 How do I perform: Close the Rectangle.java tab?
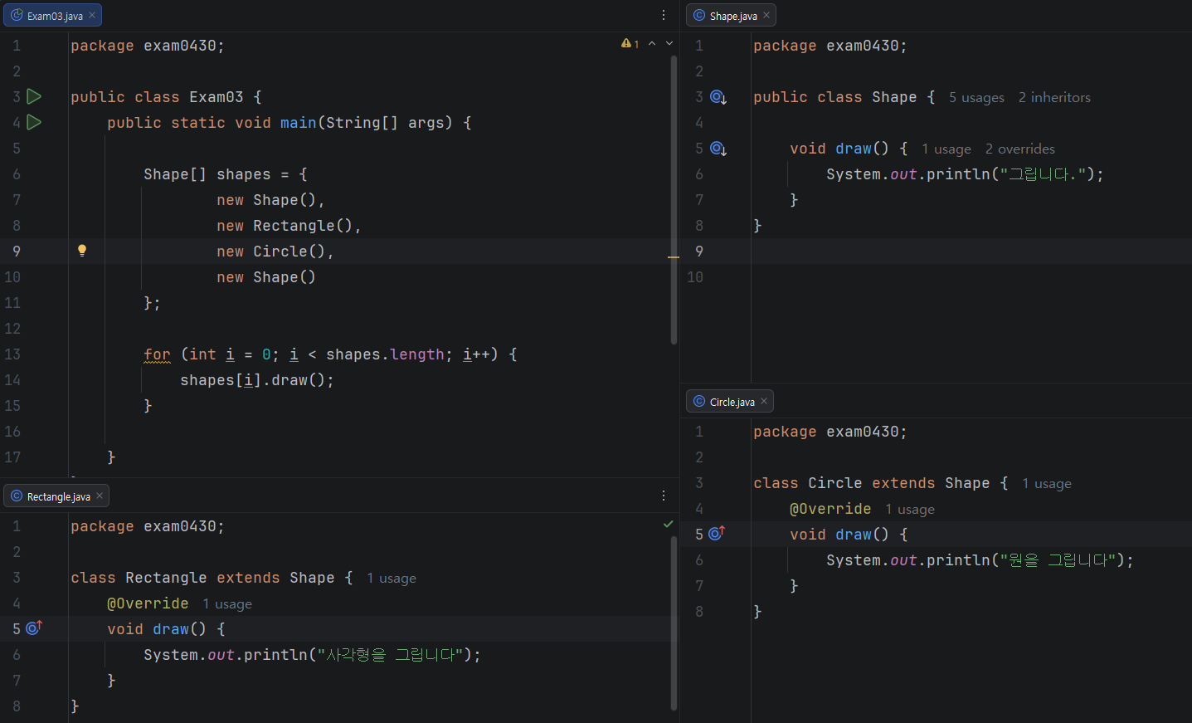100,496
